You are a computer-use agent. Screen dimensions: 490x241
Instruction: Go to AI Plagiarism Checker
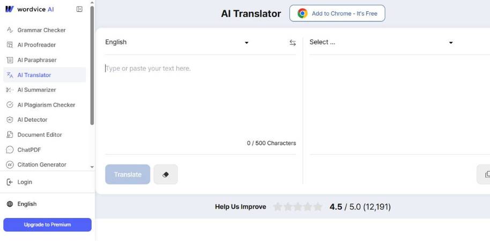click(46, 105)
